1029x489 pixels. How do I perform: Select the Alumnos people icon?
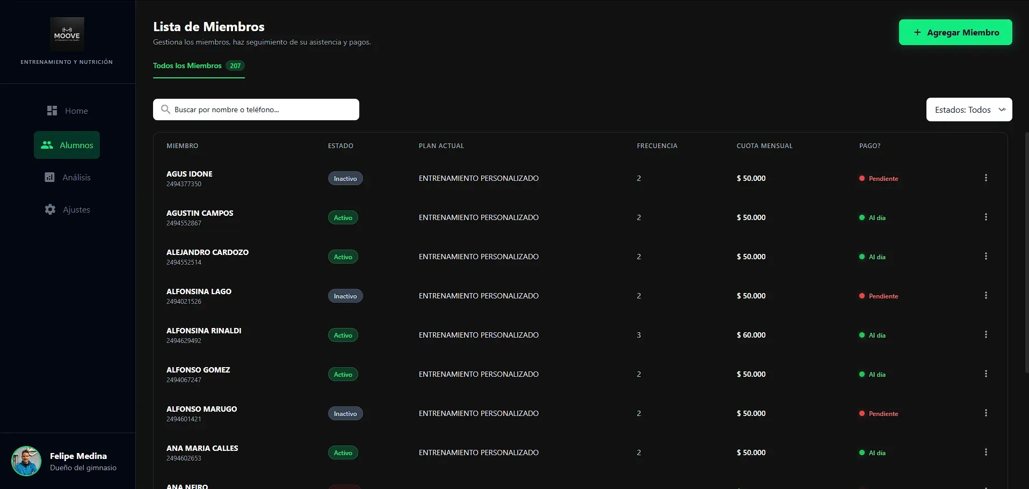pyautogui.click(x=47, y=145)
